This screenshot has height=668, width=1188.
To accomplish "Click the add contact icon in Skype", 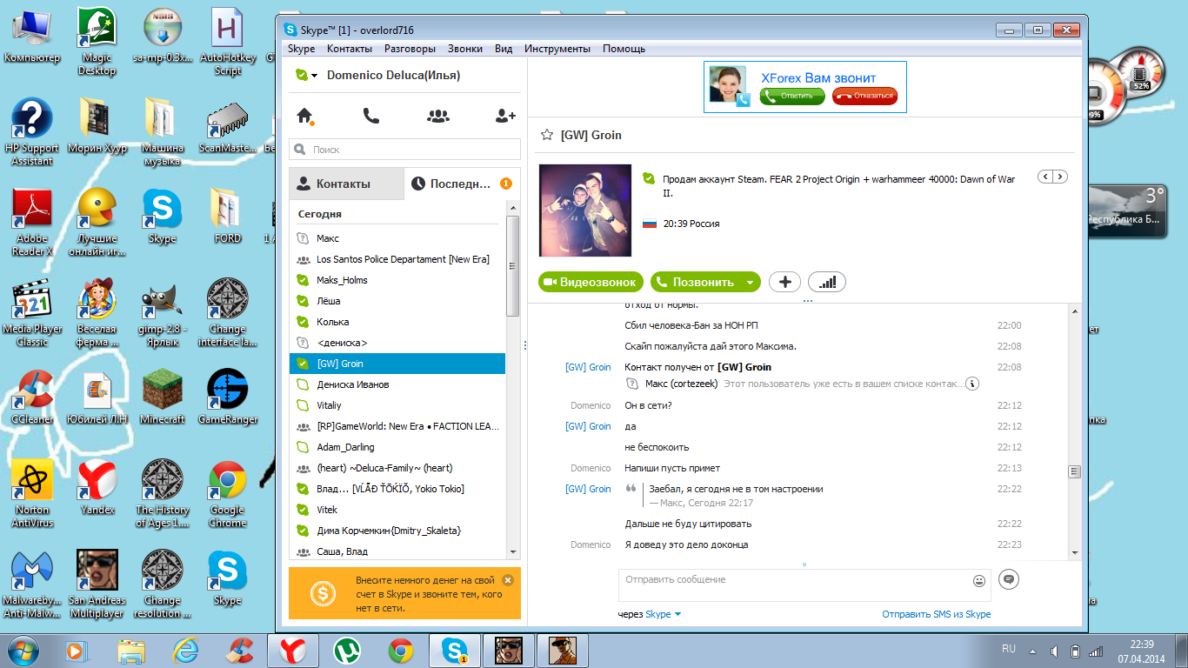I will pyautogui.click(x=505, y=116).
